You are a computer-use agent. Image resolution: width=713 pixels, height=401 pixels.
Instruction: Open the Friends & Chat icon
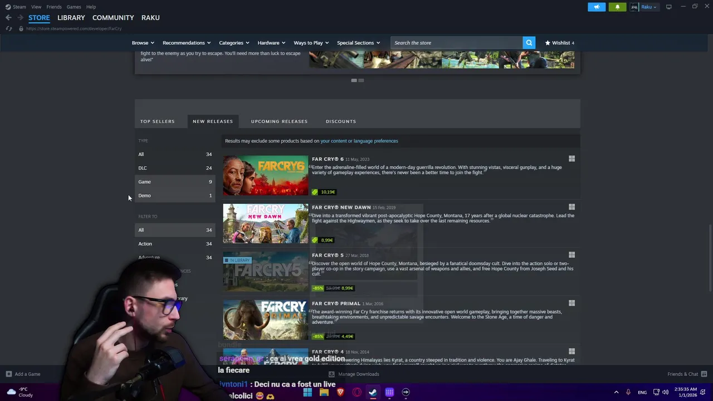pos(704,374)
